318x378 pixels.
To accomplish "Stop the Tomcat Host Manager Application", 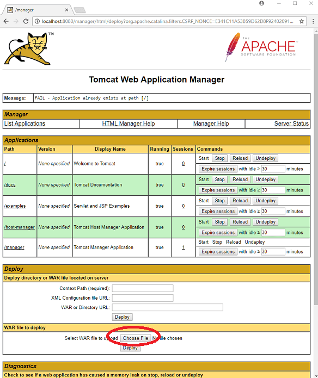I will [x=219, y=222].
